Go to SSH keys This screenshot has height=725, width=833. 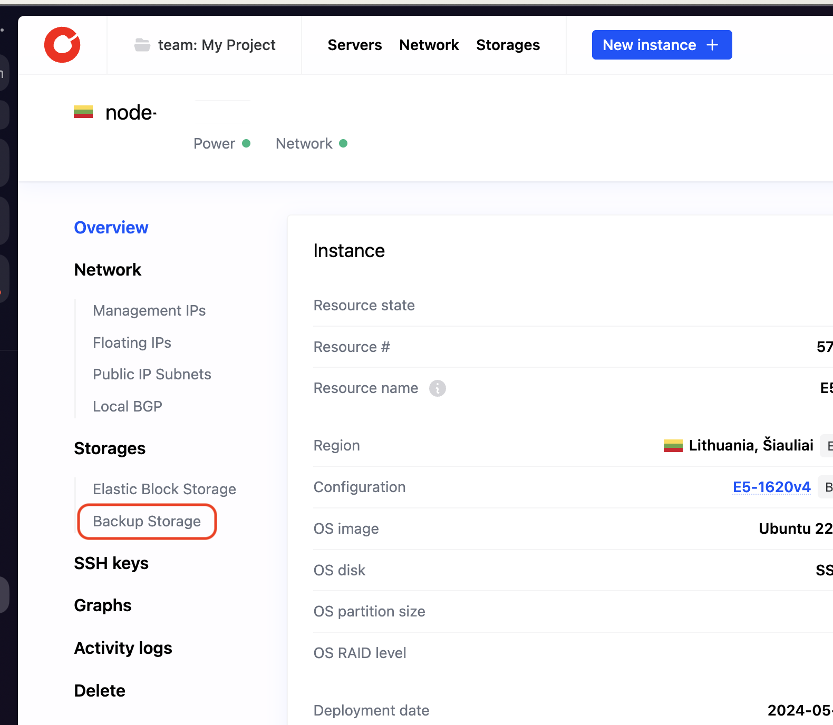[x=111, y=564]
